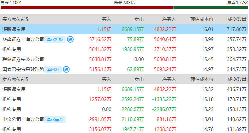Click the net buy value 5093.24万
The image size is (249, 133).
click(x=165, y=69)
